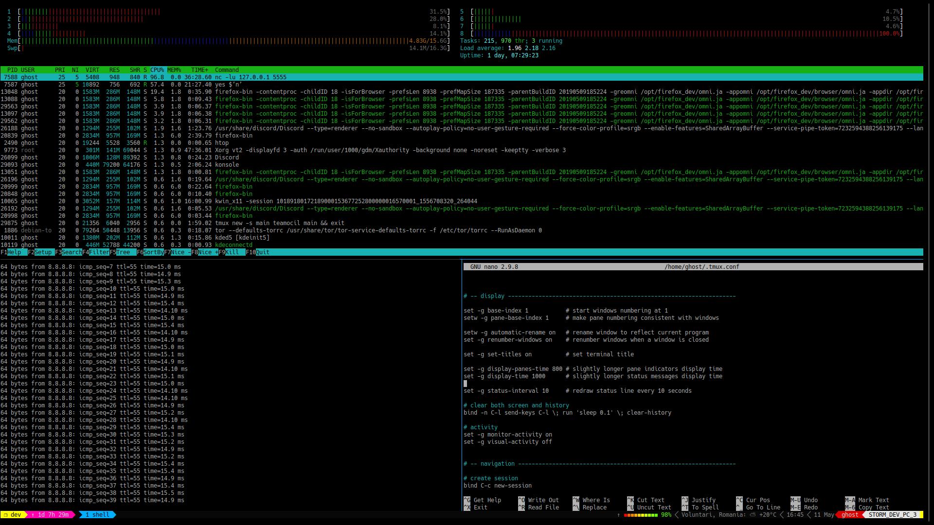Switch to the dev tmux window
Viewport: 934px width, 525px height.
[15, 514]
